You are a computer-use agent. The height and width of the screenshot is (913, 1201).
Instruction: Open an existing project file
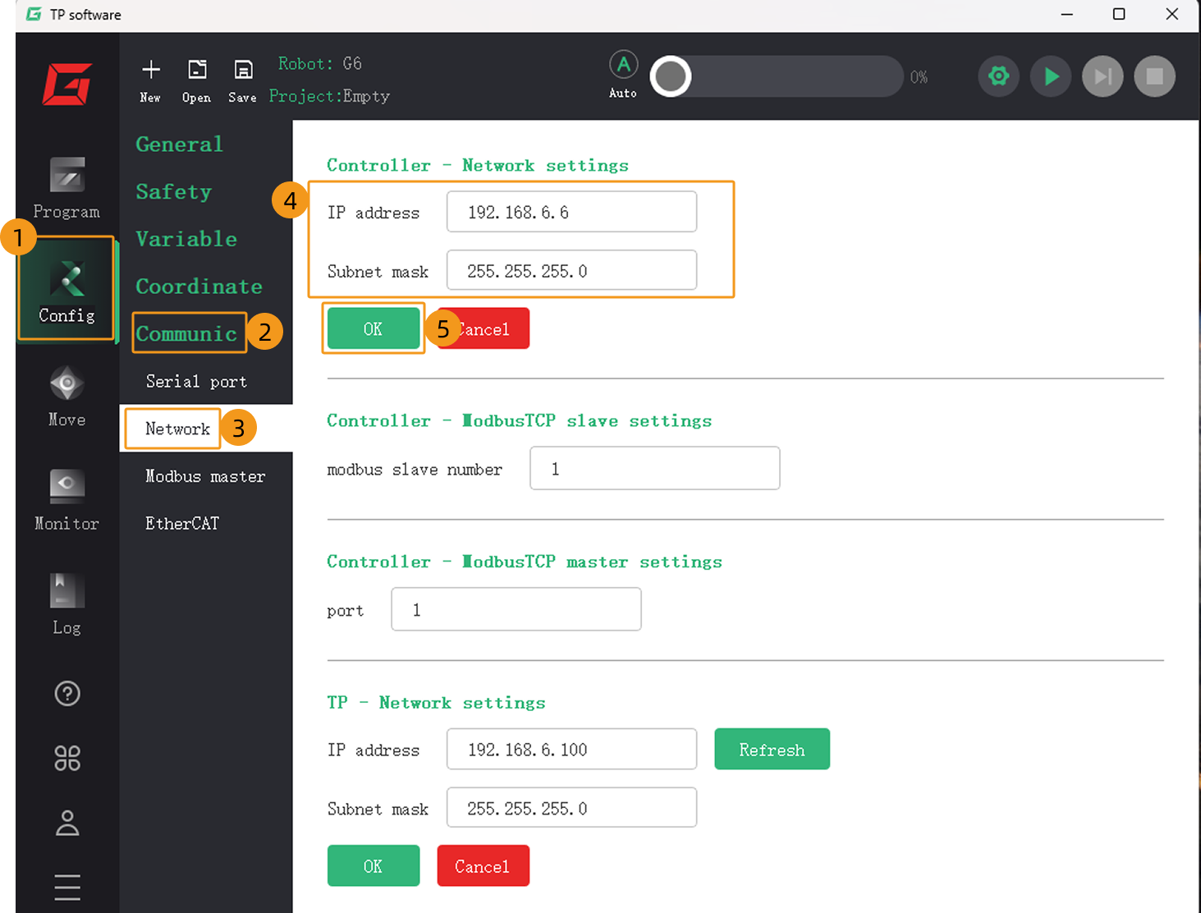click(x=197, y=80)
